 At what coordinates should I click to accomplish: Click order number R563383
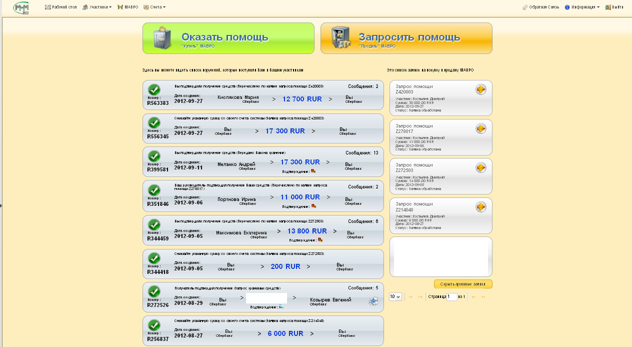(x=158, y=103)
